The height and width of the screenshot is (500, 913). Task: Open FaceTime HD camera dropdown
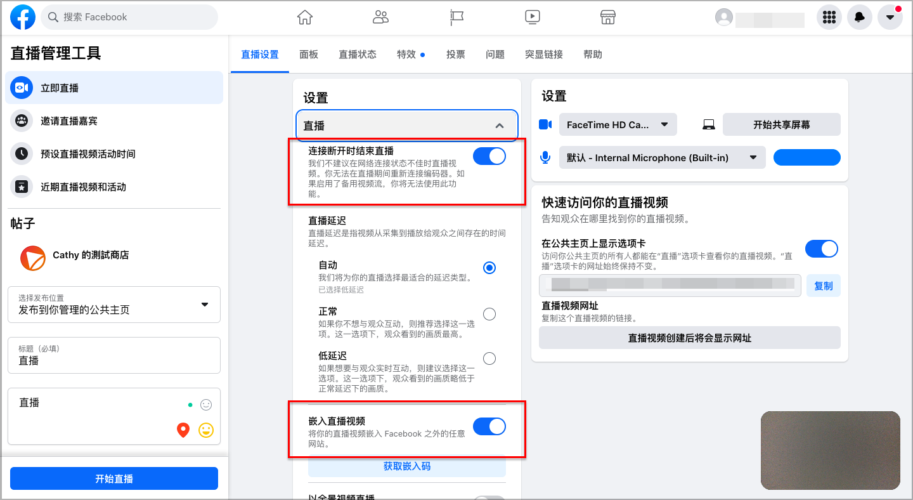coord(618,124)
